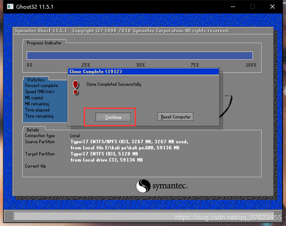Image resolution: width=286 pixels, height=226 pixels.
Task: Click the 'Local' connection value
Action: point(75,136)
